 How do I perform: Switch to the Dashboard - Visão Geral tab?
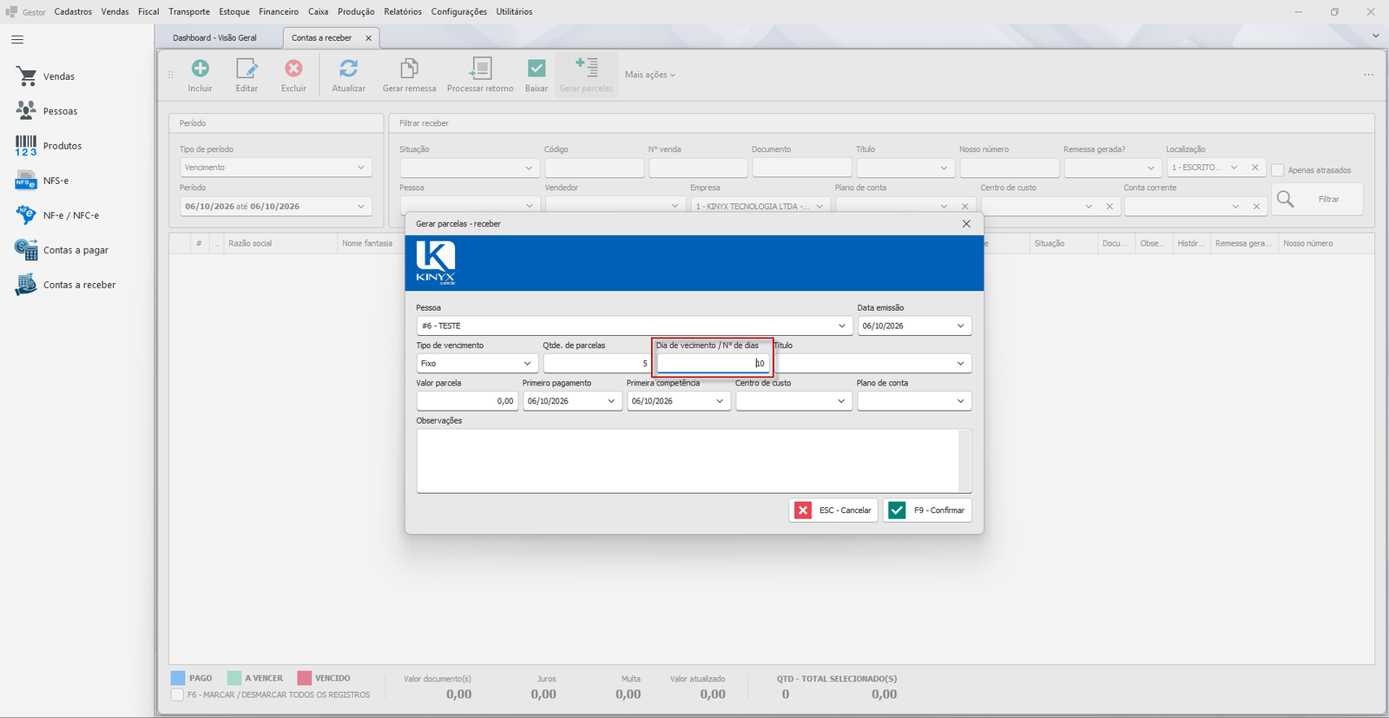214,38
